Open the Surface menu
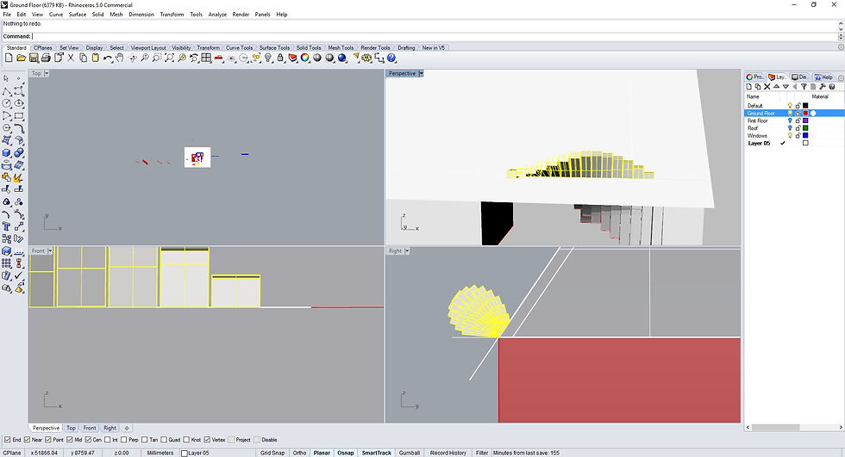845x457 pixels. click(77, 15)
